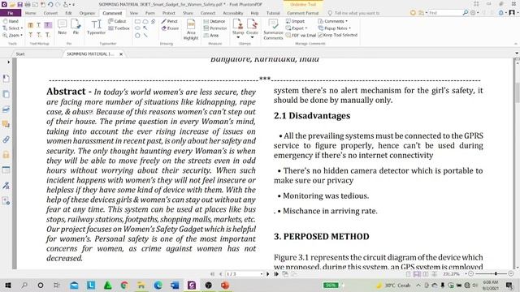520x292 pixels.
Task: Pick the Pencil tool
Action: pyautogui.click(x=170, y=21)
